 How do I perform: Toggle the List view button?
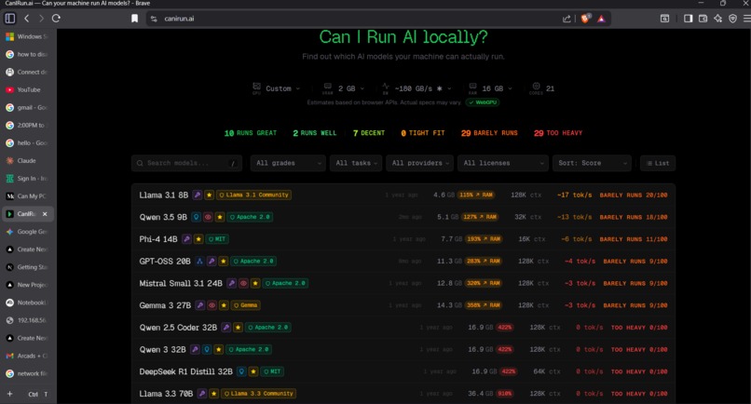pyautogui.click(x=658, y=163)
